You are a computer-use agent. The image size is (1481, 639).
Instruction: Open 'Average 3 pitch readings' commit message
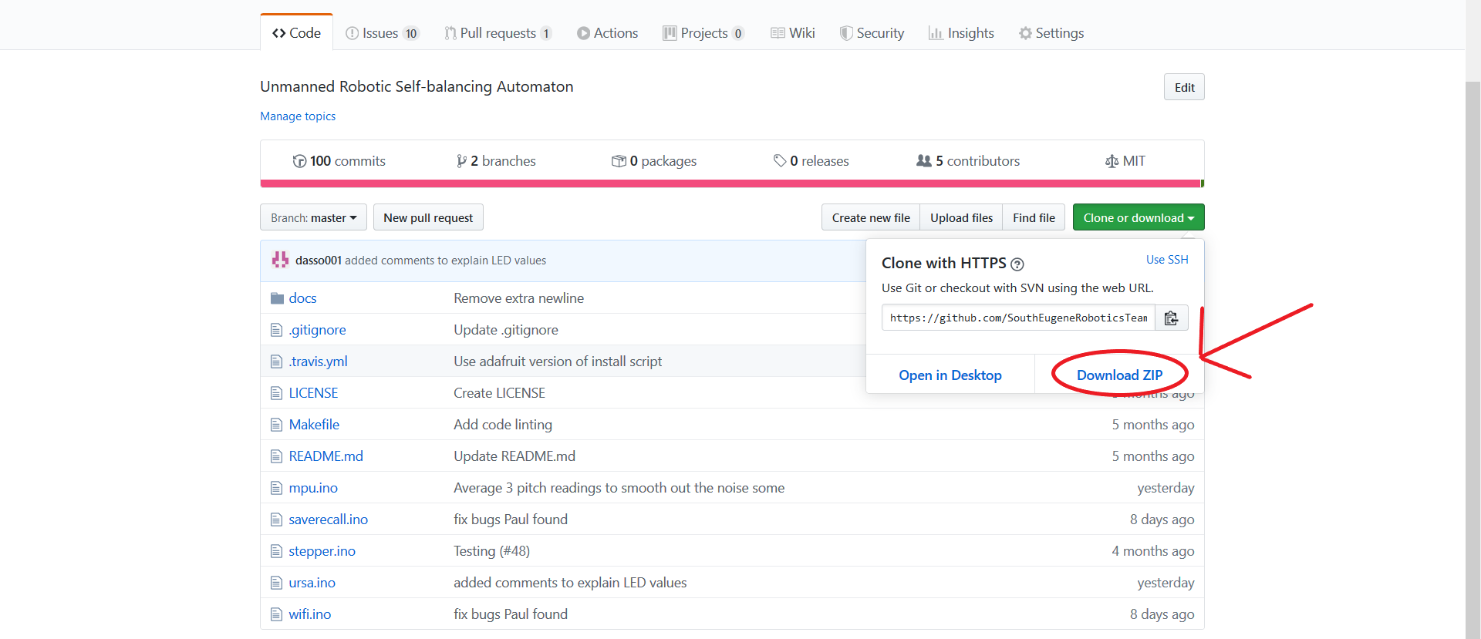pos(619,488)
